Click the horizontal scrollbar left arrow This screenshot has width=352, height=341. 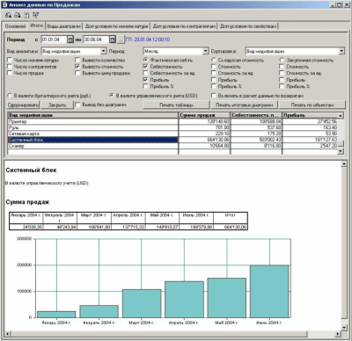[x=8, y=334]
